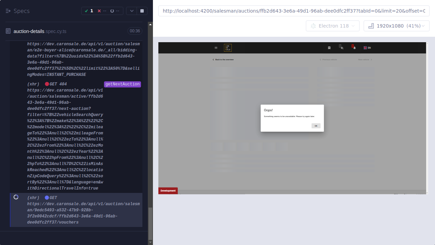Click the CarOnSale logo in the app header

click(x=228, y=48)
